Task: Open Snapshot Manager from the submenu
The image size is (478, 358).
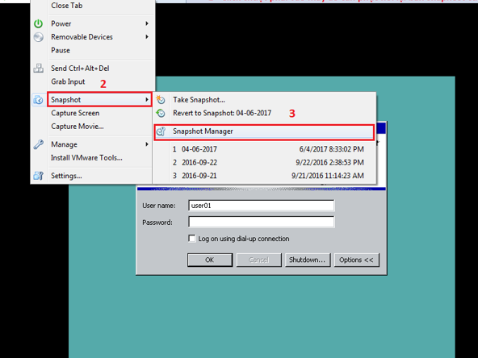Action: (264, 131)
